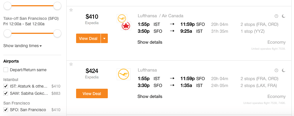
Task: Click the Lufthansa logo on $424 flight
Action: coord(124,74)
